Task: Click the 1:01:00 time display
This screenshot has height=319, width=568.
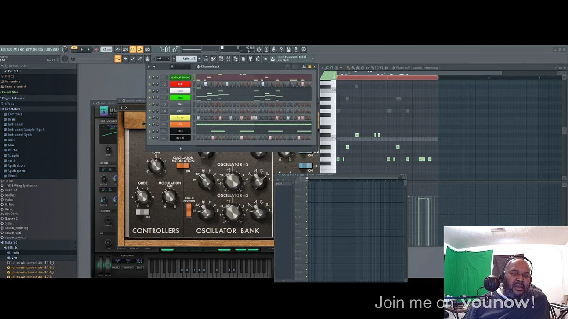Action: (x=168, y=49)
